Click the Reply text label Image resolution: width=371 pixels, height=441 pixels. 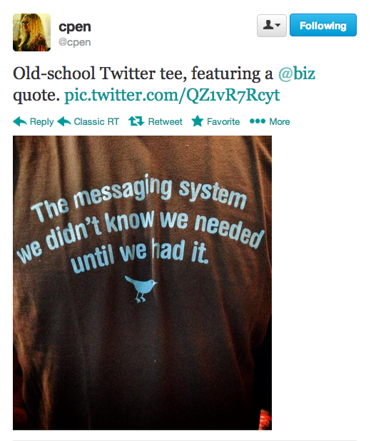pos(41,122)
